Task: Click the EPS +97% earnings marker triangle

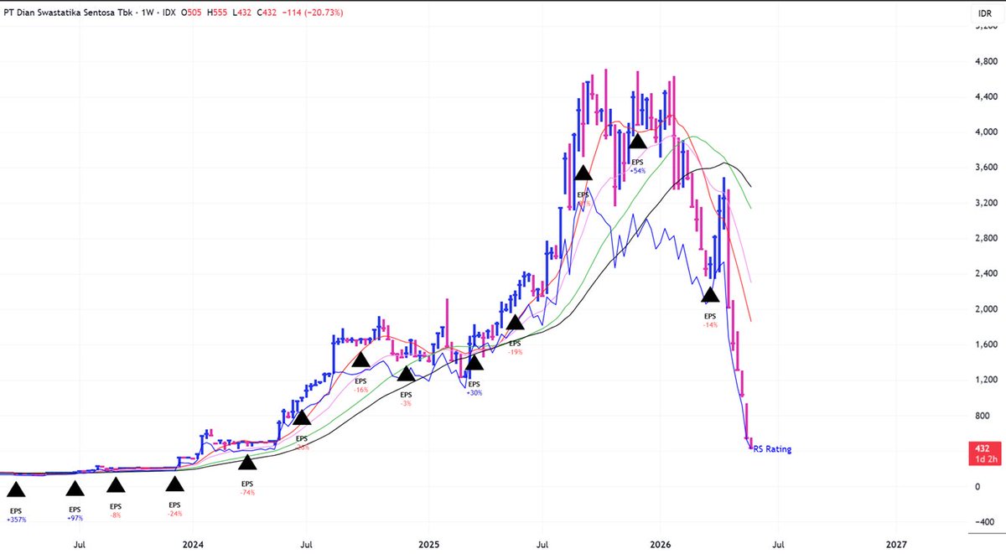Action: (x=75, y=489)
